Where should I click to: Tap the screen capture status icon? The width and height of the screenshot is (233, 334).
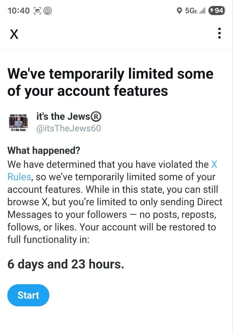pos(38,11)
